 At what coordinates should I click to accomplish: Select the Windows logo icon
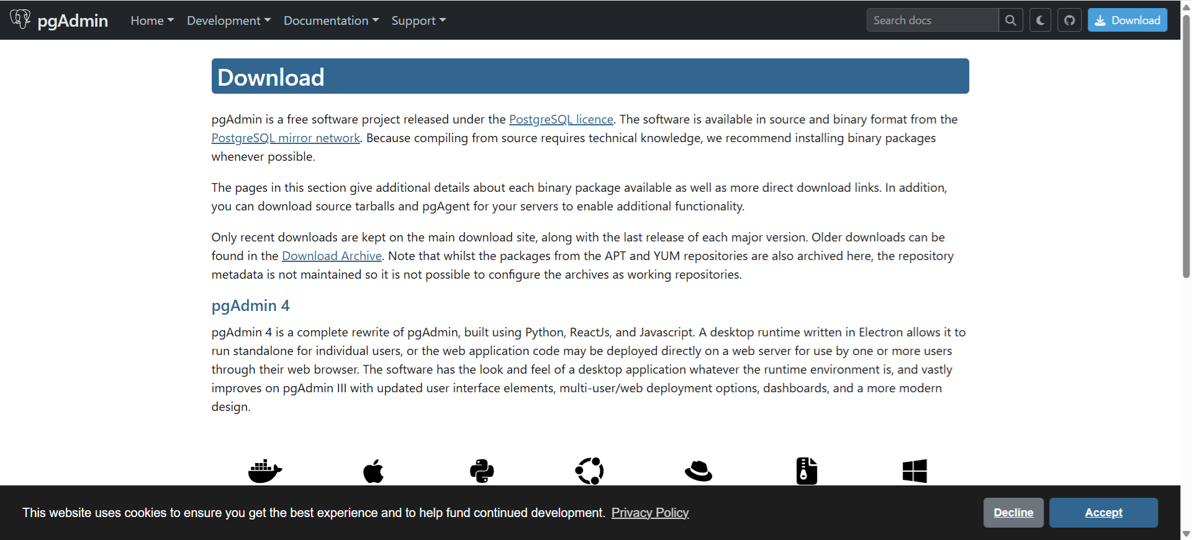point(914,471)
